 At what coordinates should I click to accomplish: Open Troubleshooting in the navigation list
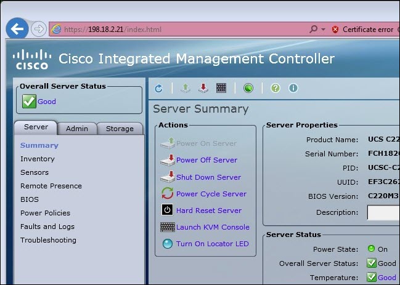(48, 240)
